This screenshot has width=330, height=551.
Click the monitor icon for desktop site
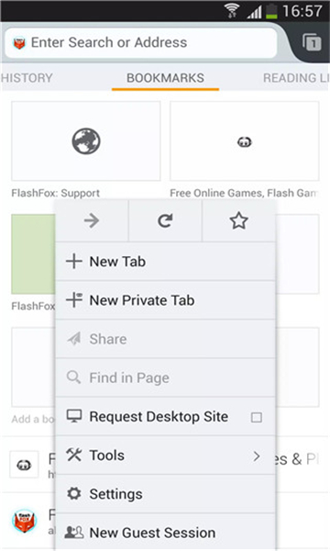click(x=74, y=416)
